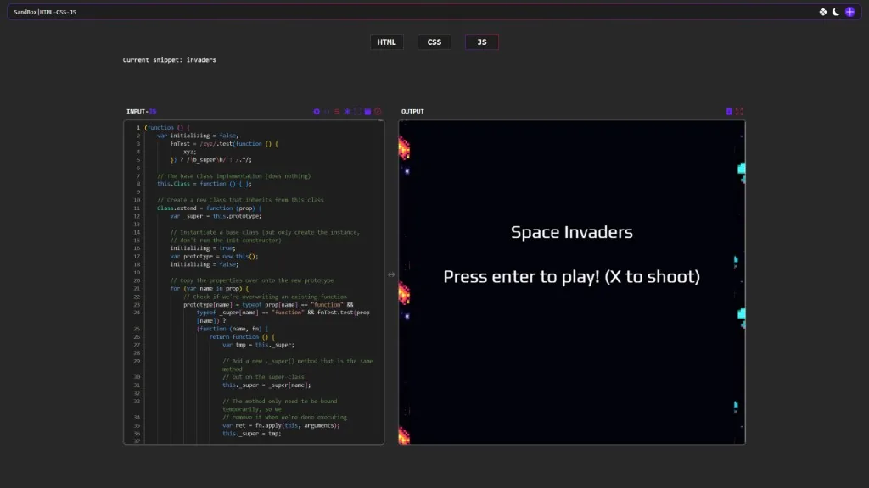
Task: Click the comment '// Copy the properties over onto the new prototype'
Action: 252,280
